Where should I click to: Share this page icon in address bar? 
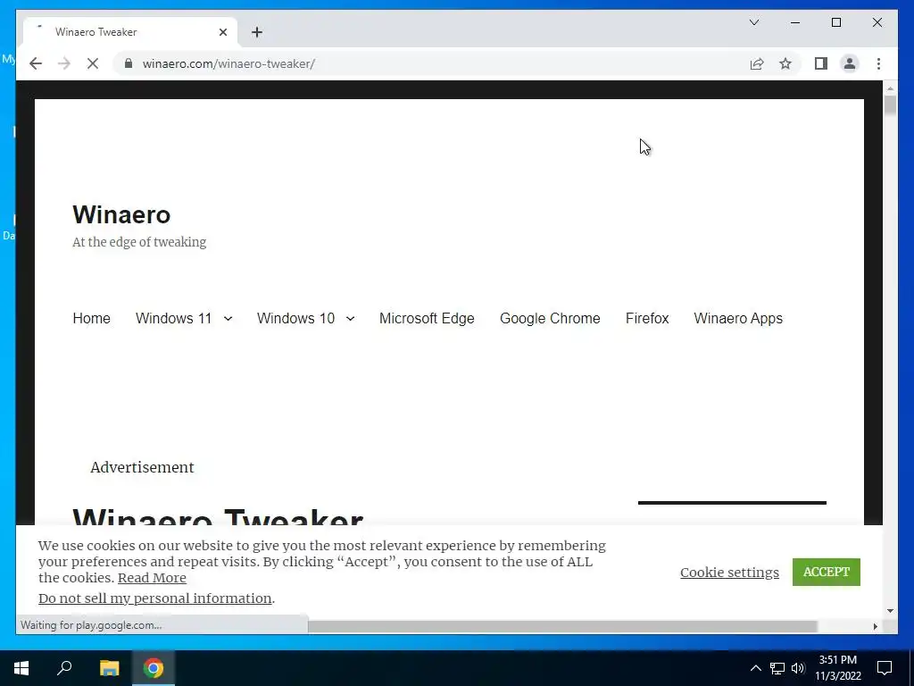(x=757, y=63)
